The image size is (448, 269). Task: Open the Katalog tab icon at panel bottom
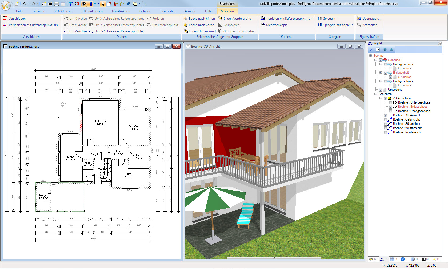click(373, 259)
